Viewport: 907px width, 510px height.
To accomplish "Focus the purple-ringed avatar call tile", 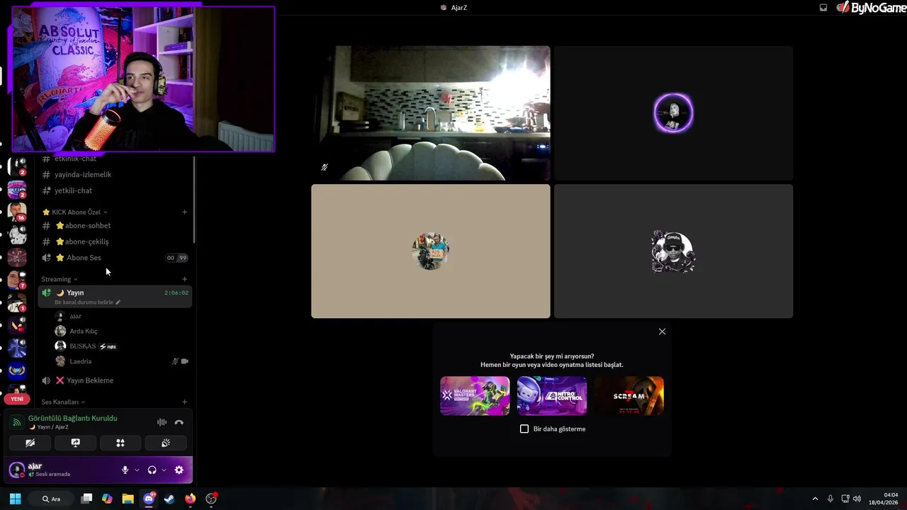I will (x=673, y=113).
